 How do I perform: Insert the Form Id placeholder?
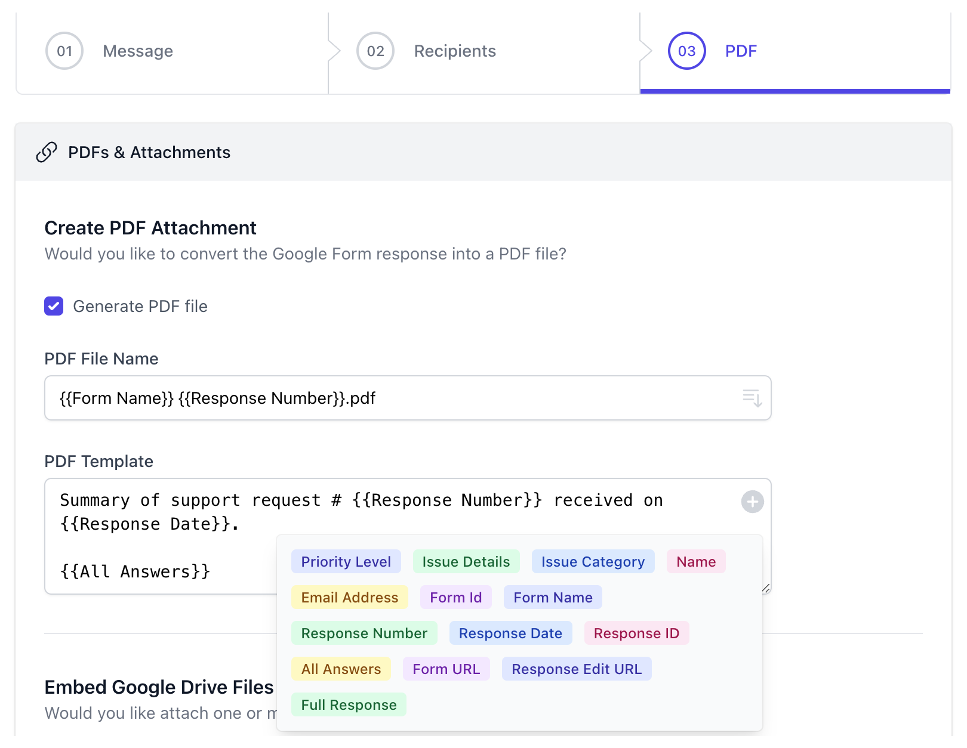(x=455, y=597)
